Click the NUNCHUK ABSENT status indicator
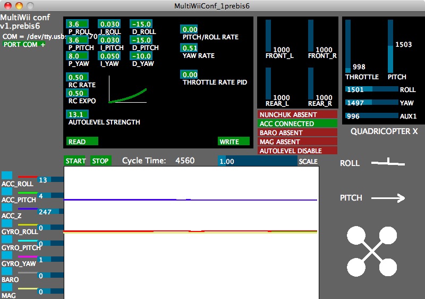This screenshot has height=299, width=425. click(x=297, y=114)
